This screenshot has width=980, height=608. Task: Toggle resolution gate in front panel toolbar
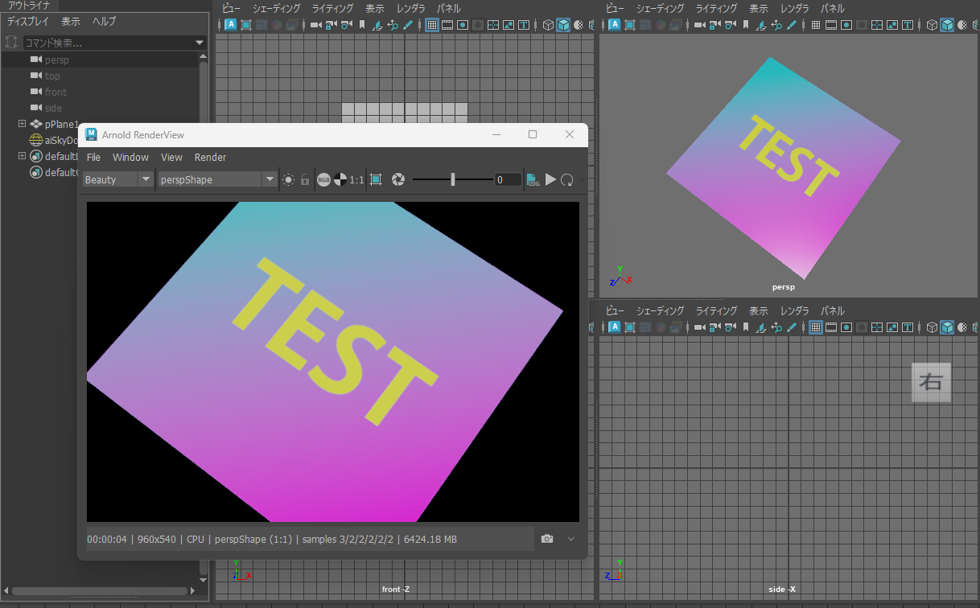point(463,25)
